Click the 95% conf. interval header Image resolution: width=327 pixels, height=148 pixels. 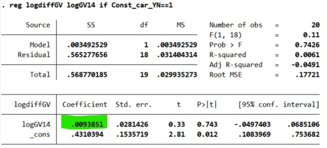279,104
